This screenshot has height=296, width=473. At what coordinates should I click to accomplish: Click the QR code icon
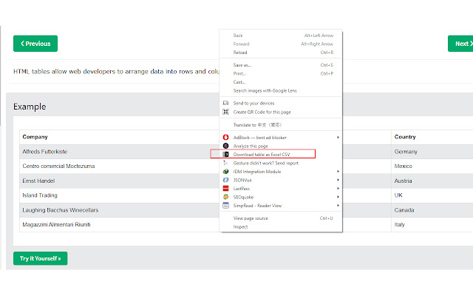pos(225,112)
